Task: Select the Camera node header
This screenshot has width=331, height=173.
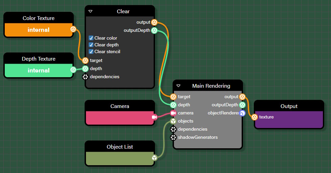Action: [x=120, y=106]
